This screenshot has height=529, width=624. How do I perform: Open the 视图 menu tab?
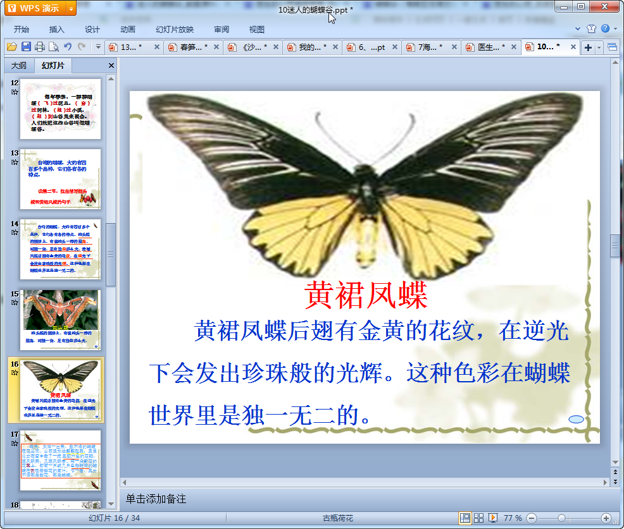[x=257, y=30]
